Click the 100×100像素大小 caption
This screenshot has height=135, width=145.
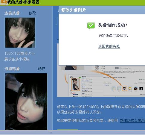pos(20,54)
